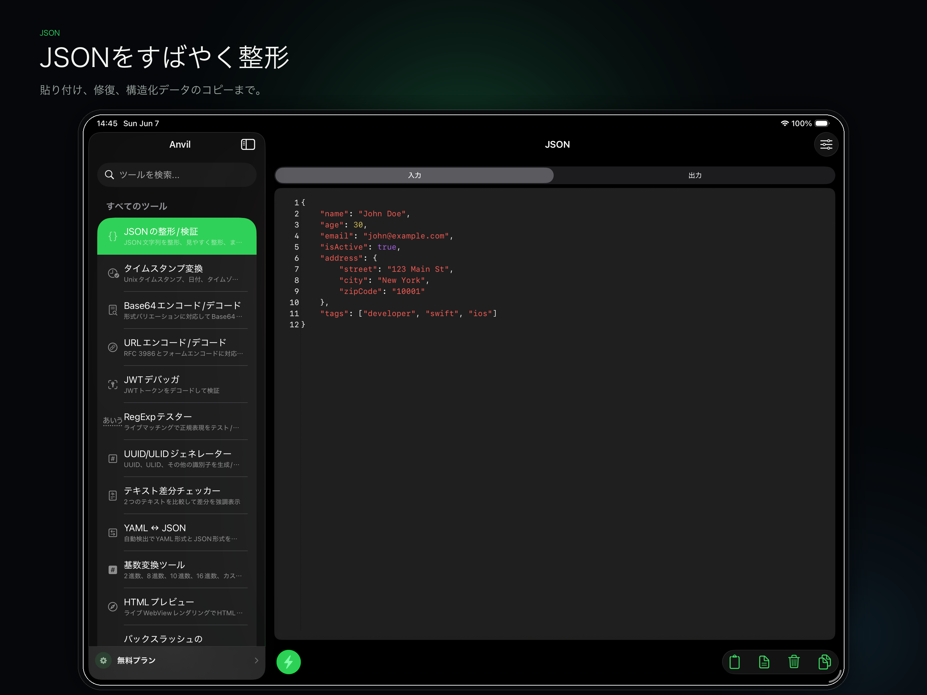Open HTML プレビュー tool
927x695 pixels.
177,606
